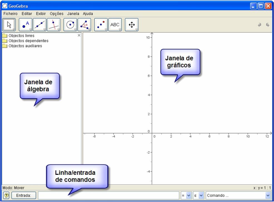This screenshot has height=202, width=274.
Task: Open the Perpendicular Line tool dropdown triangle
Action: (59, 30)
